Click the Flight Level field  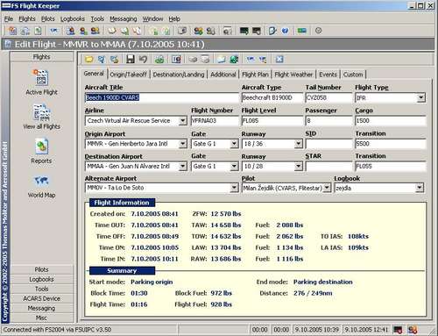coord(272,120)
